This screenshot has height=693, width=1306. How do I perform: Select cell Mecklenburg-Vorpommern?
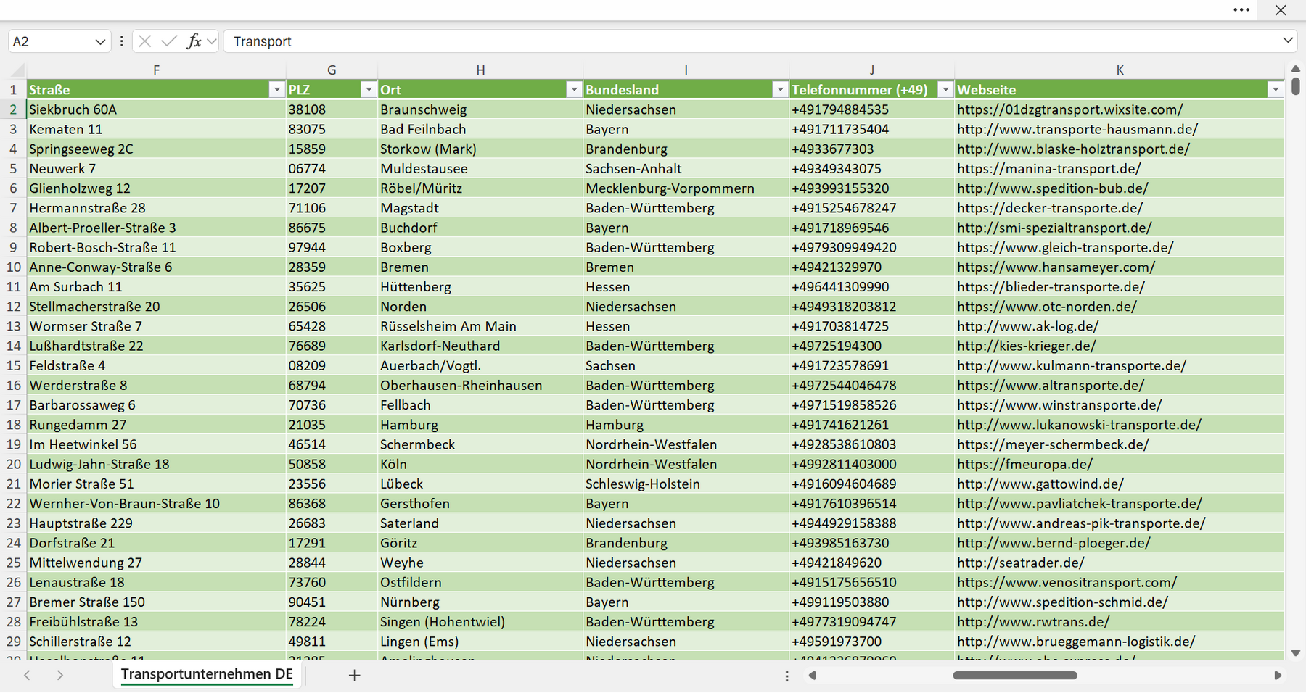686,188
